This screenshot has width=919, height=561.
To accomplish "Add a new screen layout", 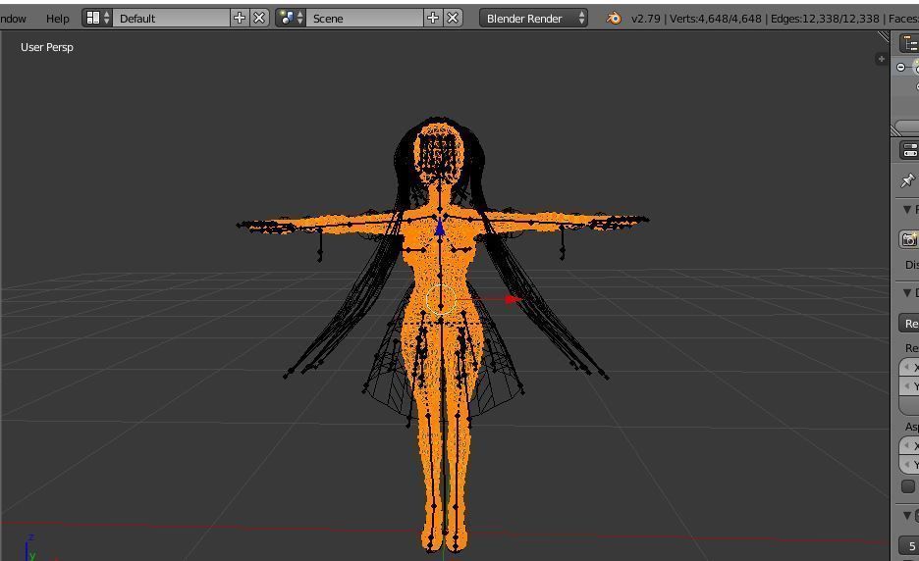I will tap(240, 19).
